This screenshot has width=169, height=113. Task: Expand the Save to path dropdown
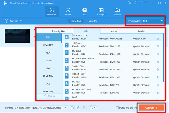(66, 108)
